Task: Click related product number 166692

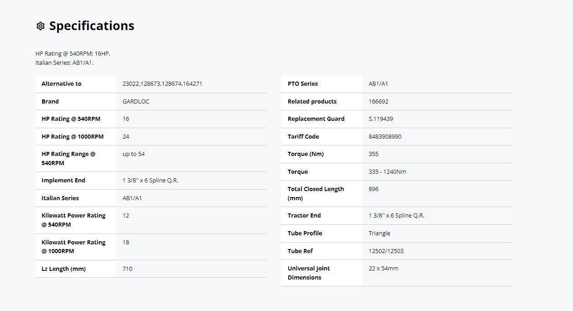Action: point(378,102)
